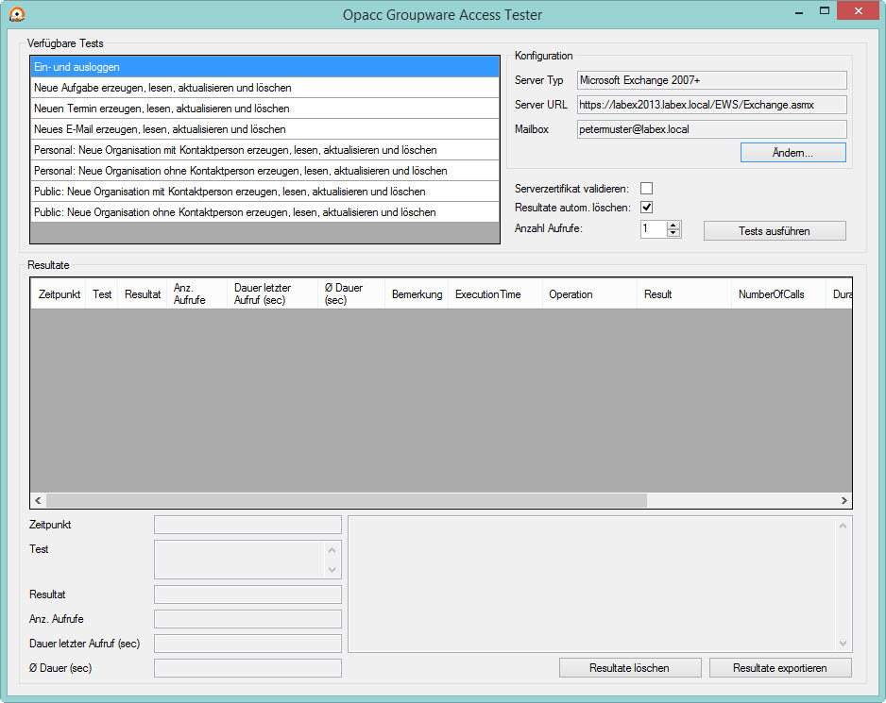Click remarks area scroll down arrow
The height and width of the screenshot is (703, 886).
843,644
